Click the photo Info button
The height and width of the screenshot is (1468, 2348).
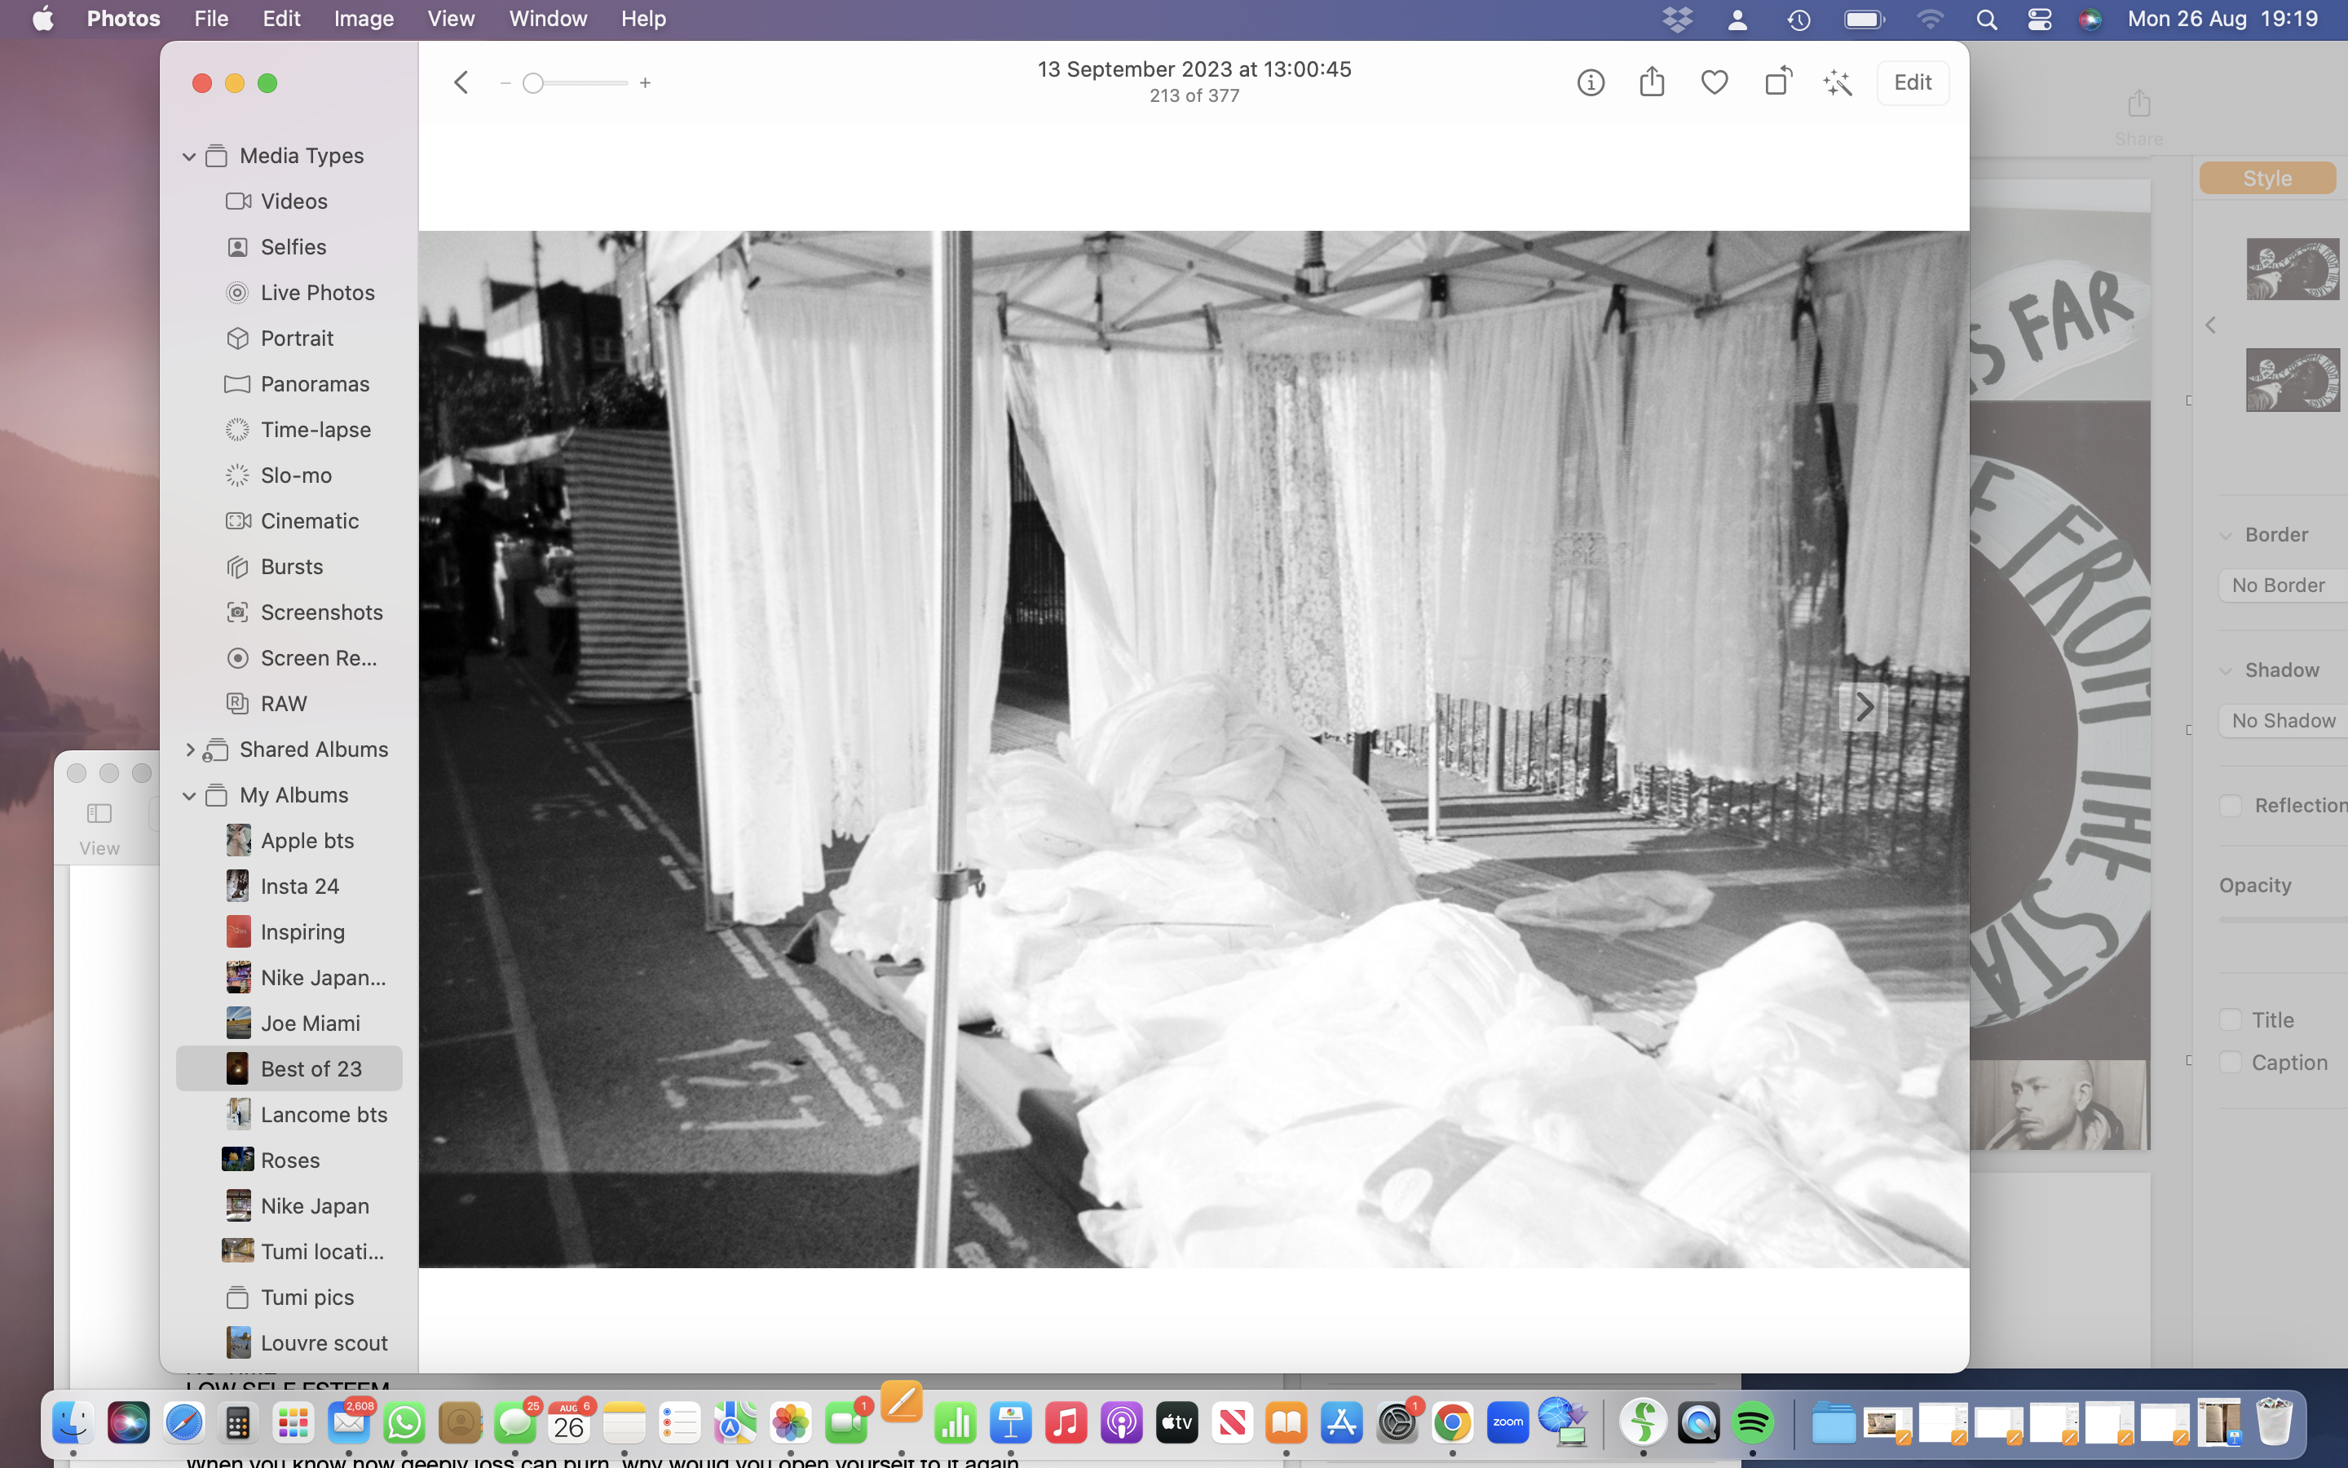tap(1591, 82)
